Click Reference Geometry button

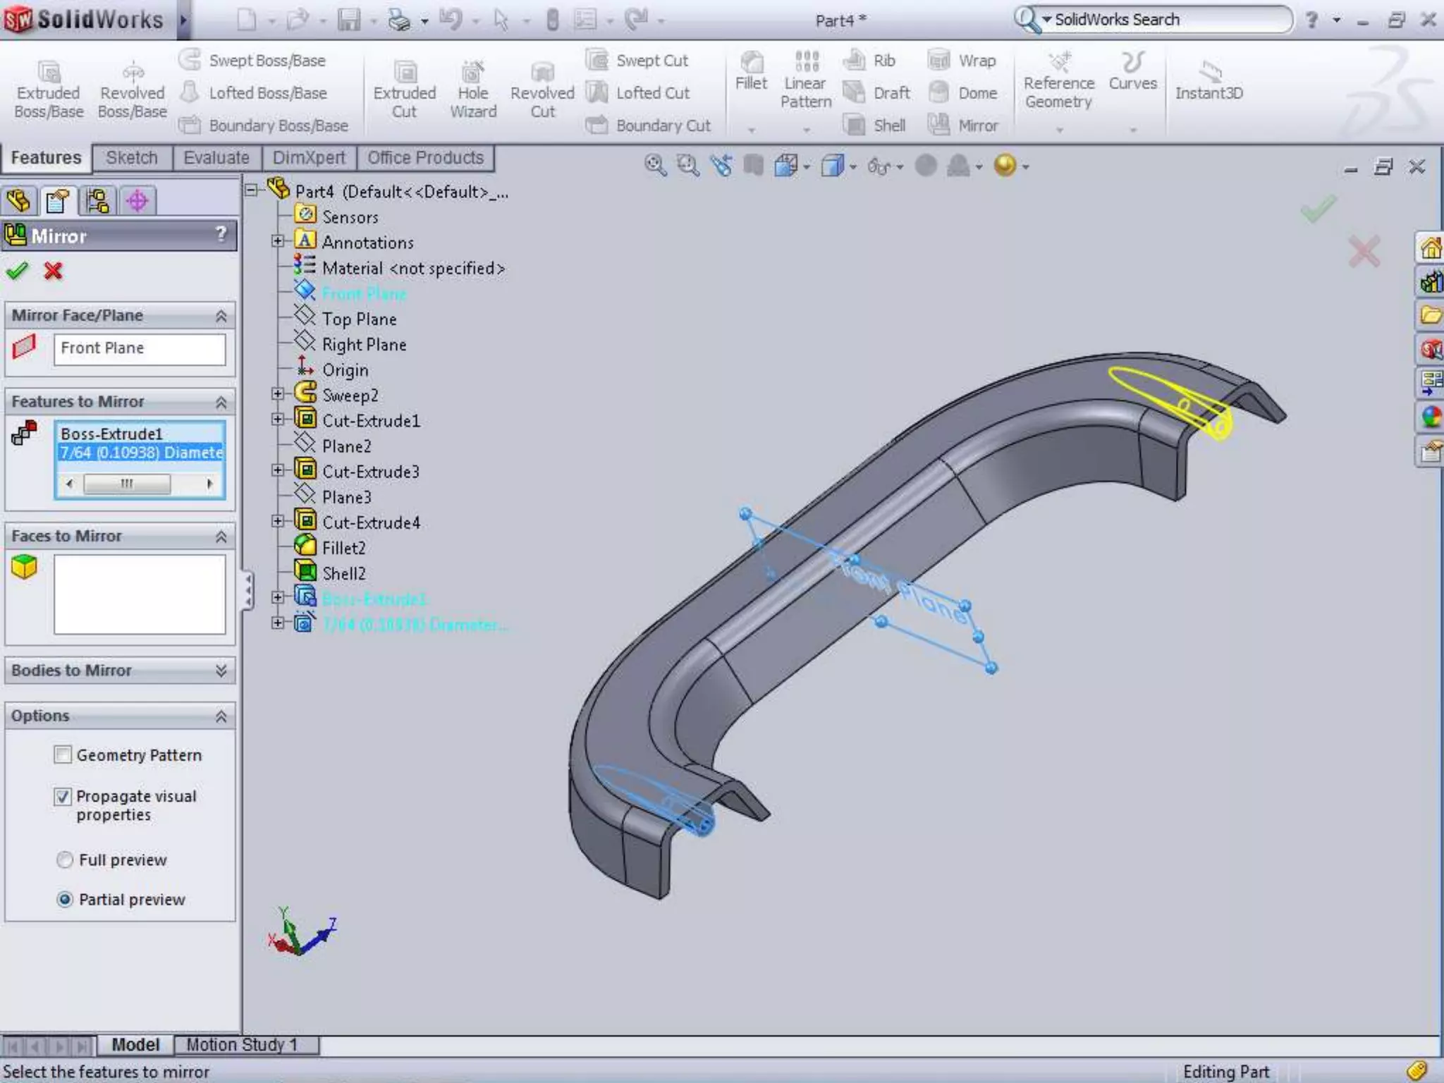tap(1058, 83)
